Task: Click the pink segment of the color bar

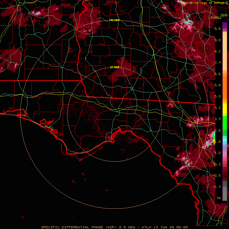Action: coord(225,154)
